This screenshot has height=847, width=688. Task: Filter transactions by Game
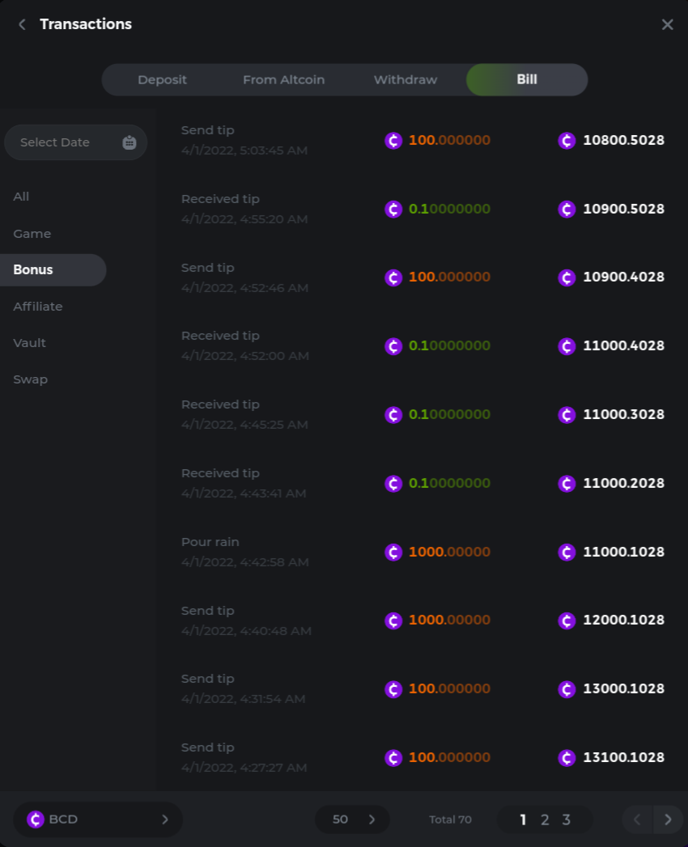pos(32,234)
